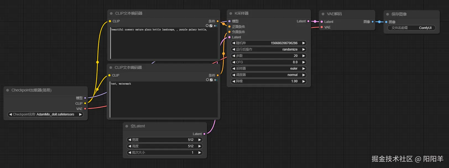Click into the negative prompt text area with 'text, watermark'
Image resolution: width=449 pixels, height=168 pixels.
164,99
